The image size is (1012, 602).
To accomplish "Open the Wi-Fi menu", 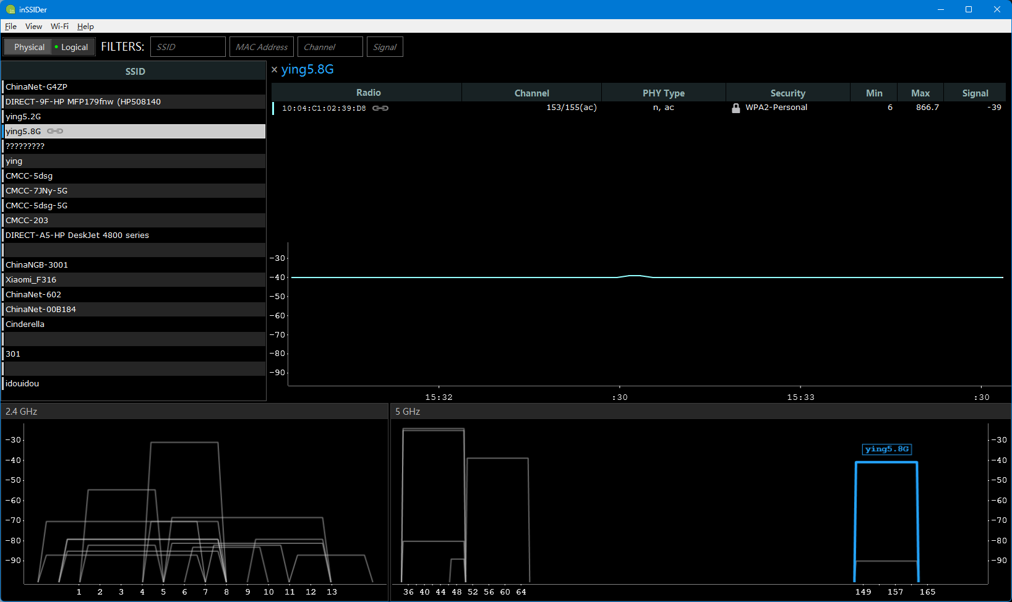I will (59, 27).
